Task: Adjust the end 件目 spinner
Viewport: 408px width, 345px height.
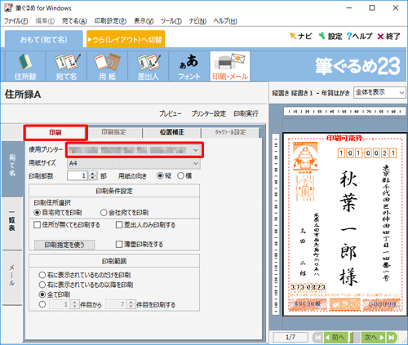Action: (131, 304)
